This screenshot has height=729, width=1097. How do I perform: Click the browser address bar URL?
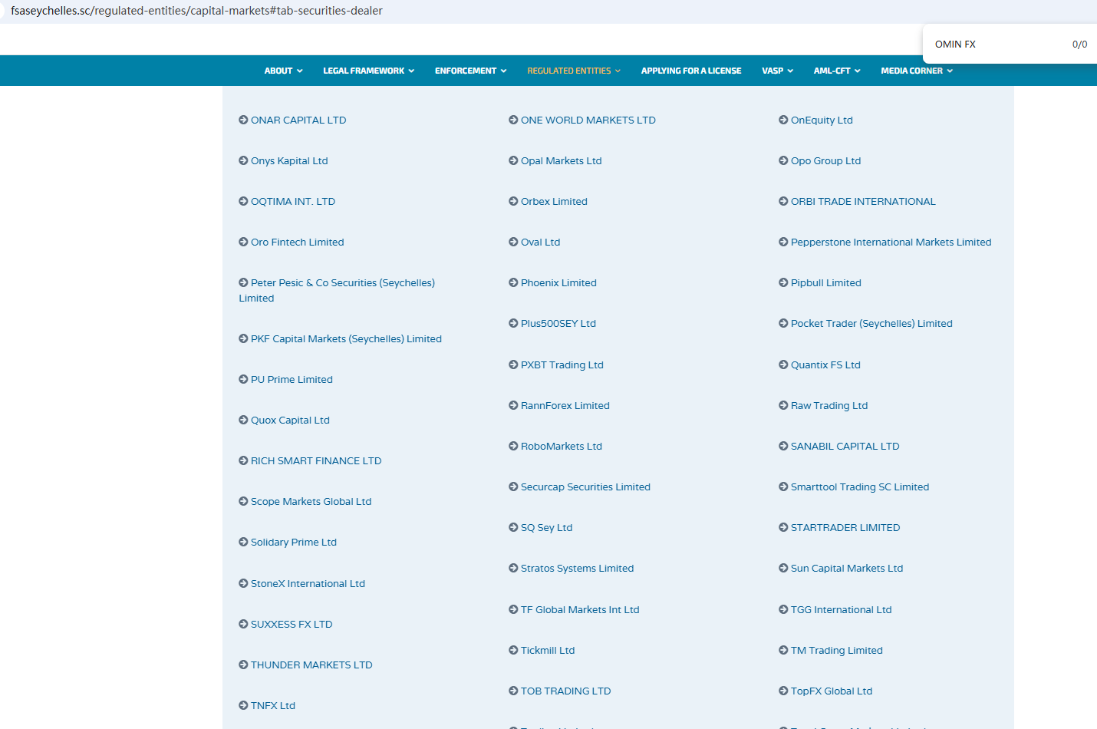pos(196,11)
